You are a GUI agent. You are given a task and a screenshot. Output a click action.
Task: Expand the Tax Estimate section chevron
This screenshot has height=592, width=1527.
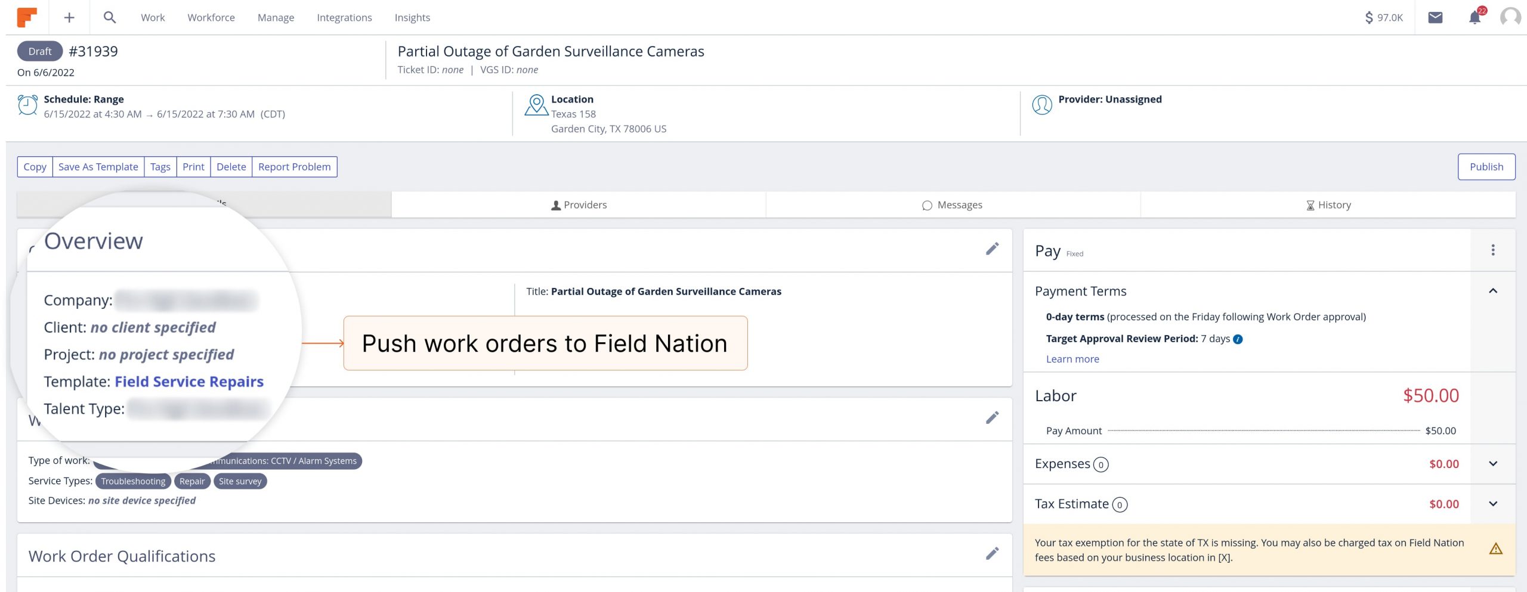1493,504
